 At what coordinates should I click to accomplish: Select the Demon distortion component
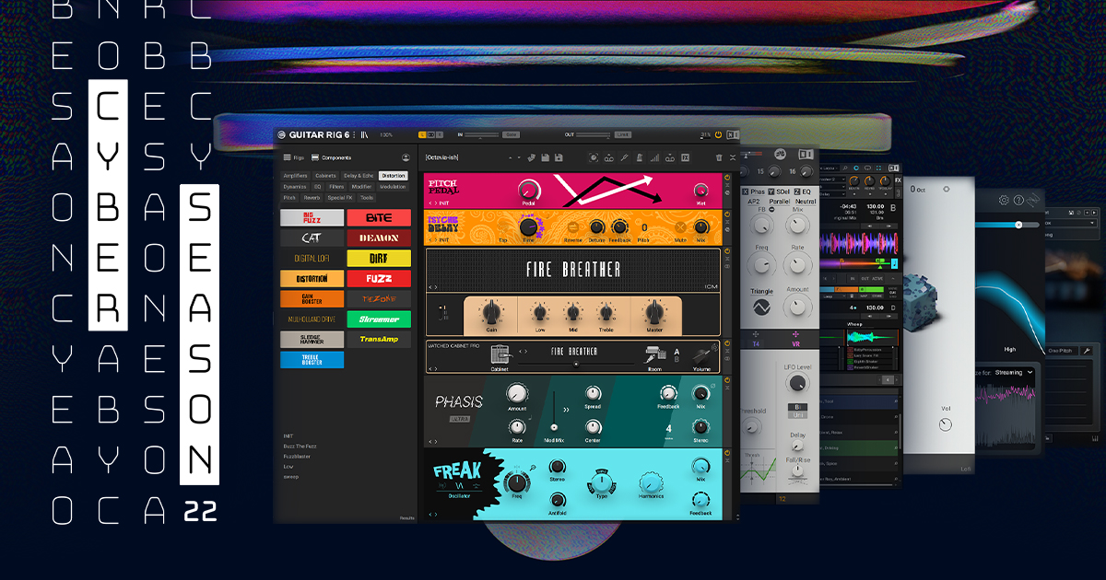(379, 238)
